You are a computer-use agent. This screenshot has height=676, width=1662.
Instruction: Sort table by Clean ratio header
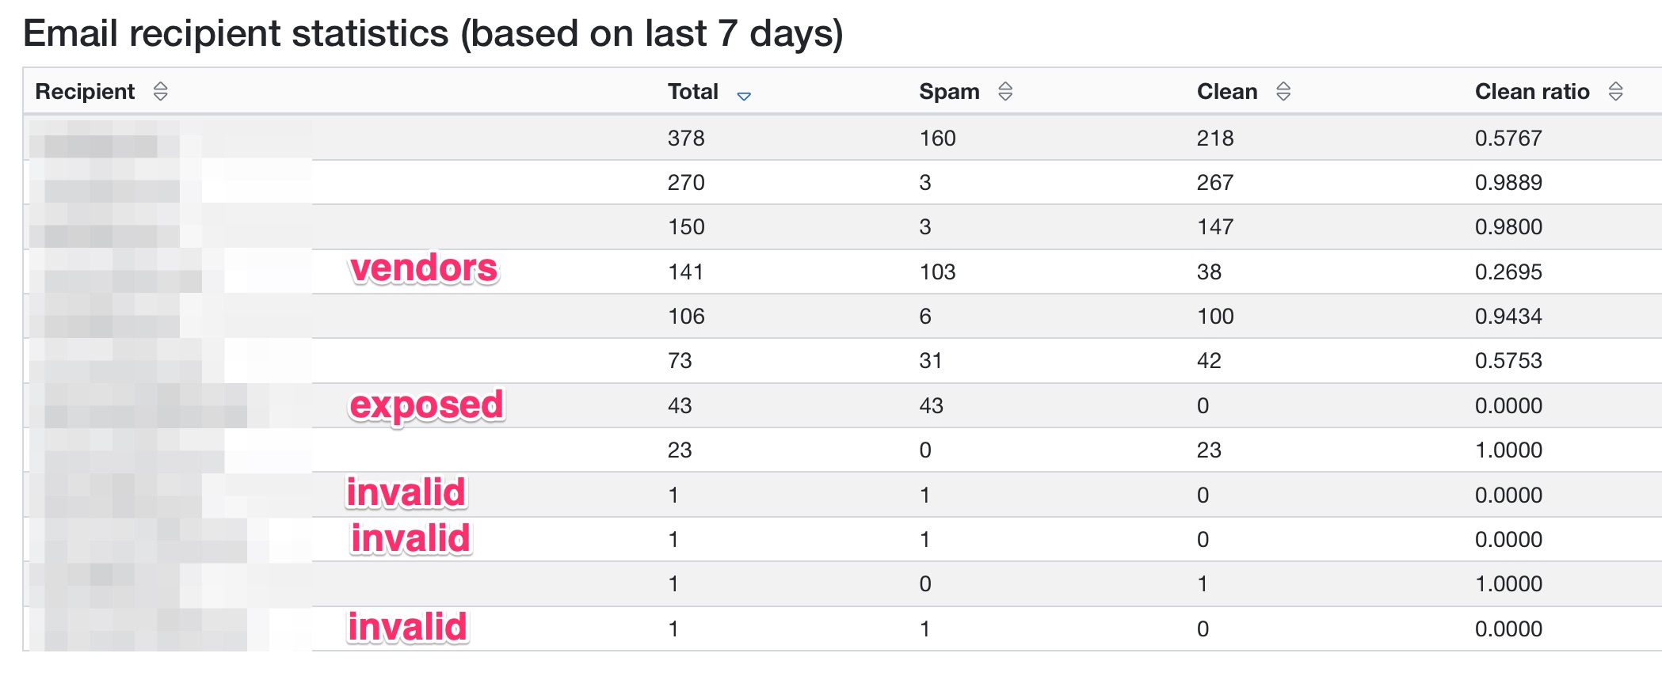pos(1532,92)
